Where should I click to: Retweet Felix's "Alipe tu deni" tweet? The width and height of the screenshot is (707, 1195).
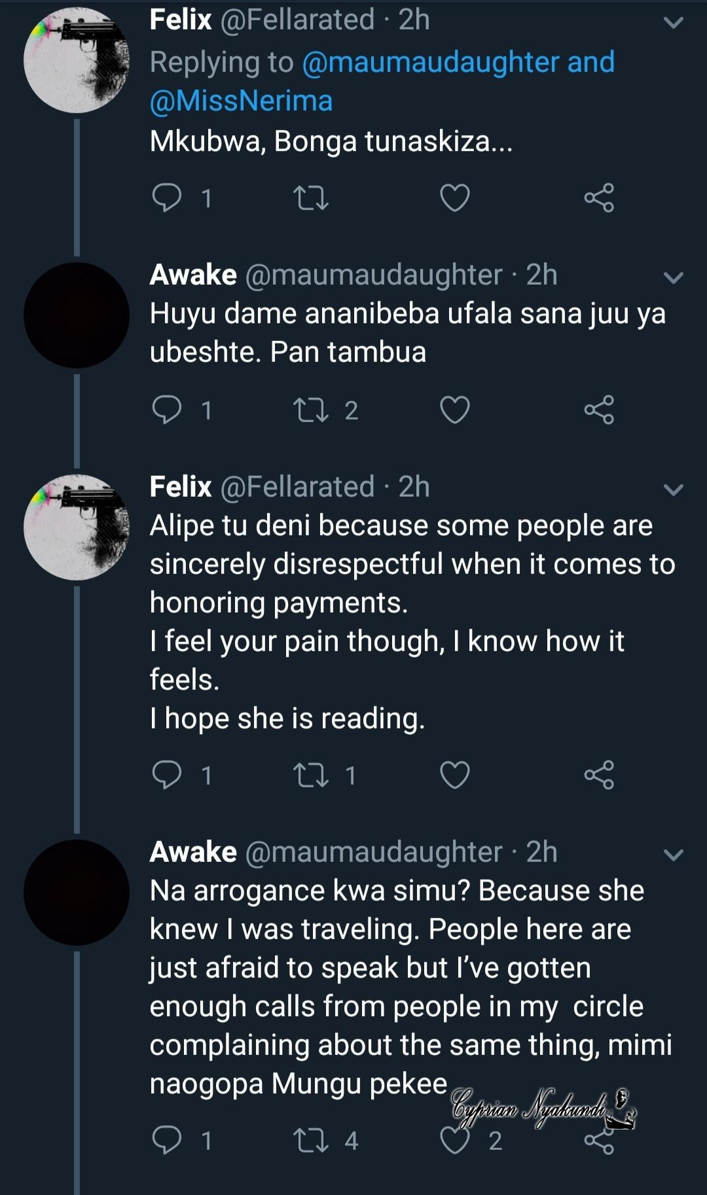coord(311,776)
